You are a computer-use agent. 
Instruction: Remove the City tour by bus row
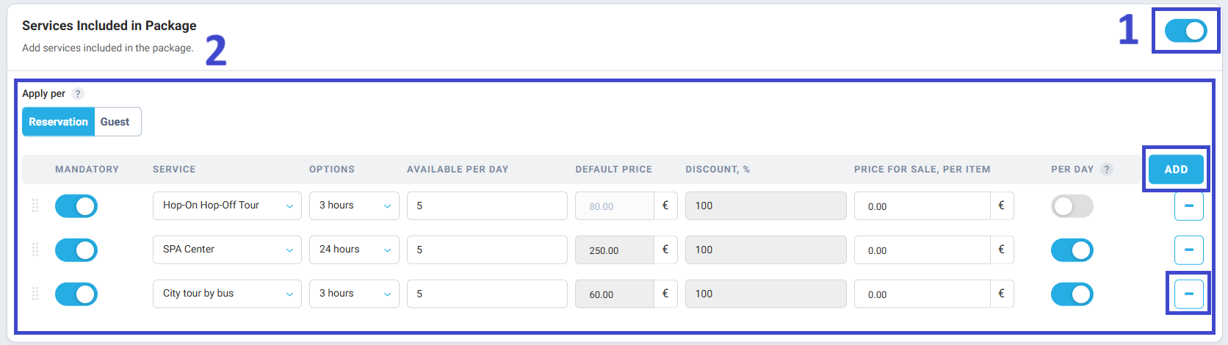coord(1188,294)
